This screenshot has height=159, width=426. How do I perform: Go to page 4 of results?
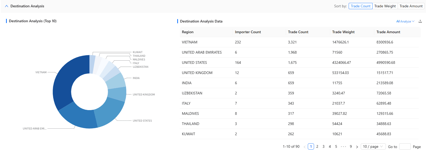click(330, 146)
